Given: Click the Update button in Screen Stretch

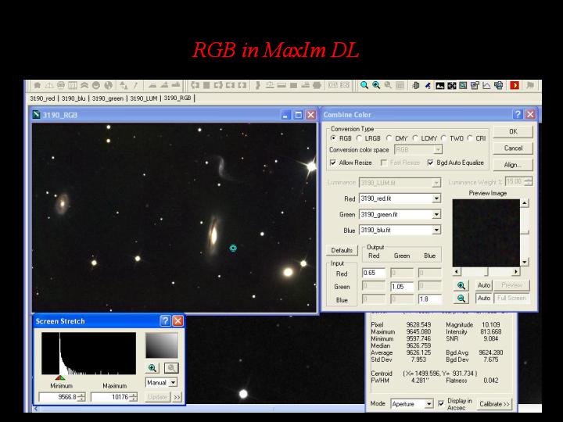Looking at the screenshot, I should tap(158, 397).
